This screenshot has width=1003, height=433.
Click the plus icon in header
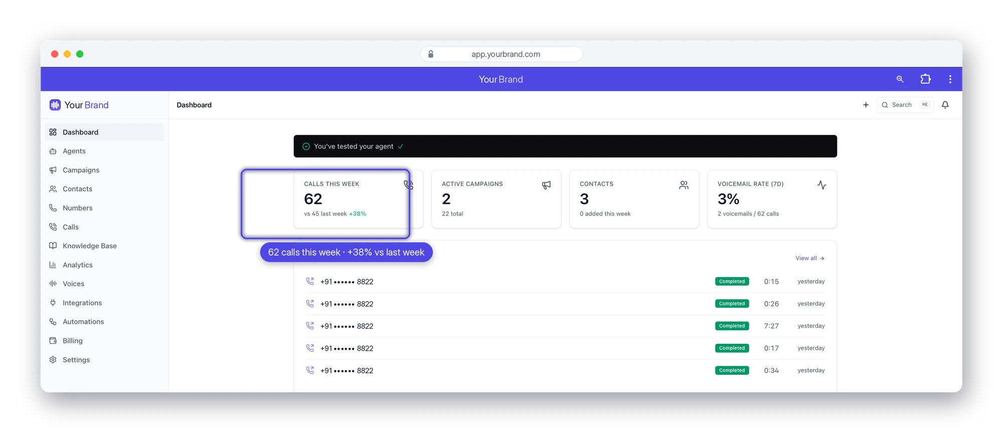point(866,105)
